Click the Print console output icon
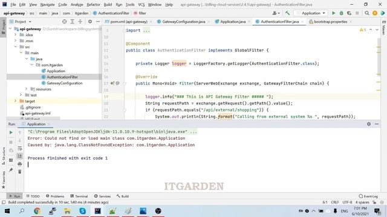The width and height of the screenshot is (387, 217). pyautogui.click(x=20, y=164)
